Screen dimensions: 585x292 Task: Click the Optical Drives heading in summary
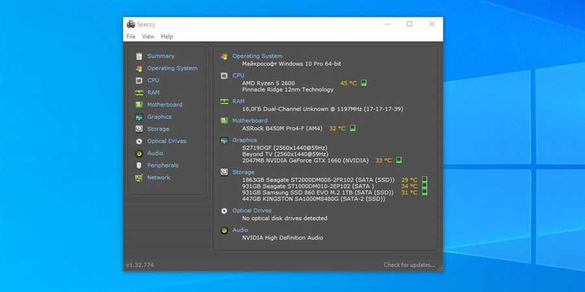[252, 211]
